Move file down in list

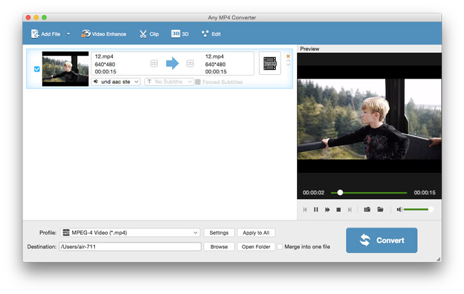tap(288, 64)
